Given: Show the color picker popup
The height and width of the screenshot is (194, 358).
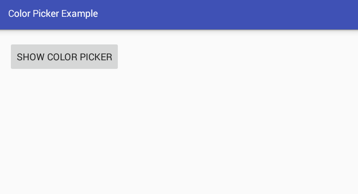Looking at the screenshot, I should 64,57.
